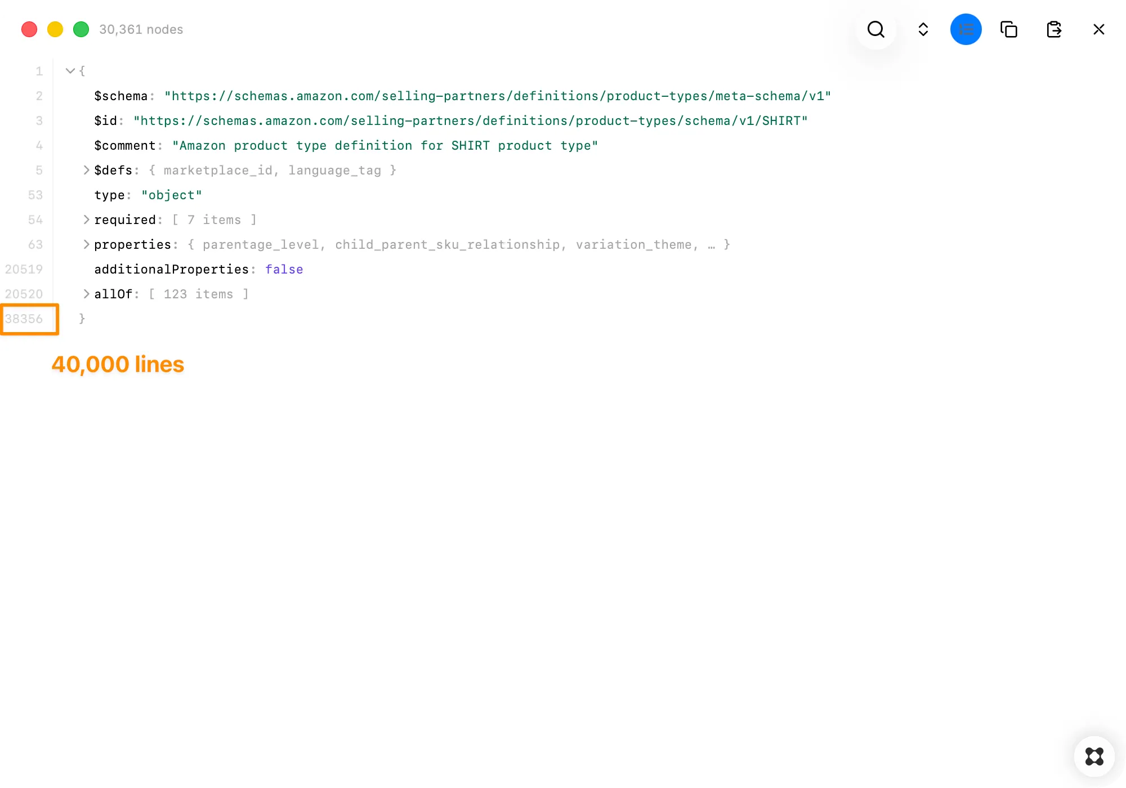
Task: Select the $id URL value
Action: pos(471,121)
